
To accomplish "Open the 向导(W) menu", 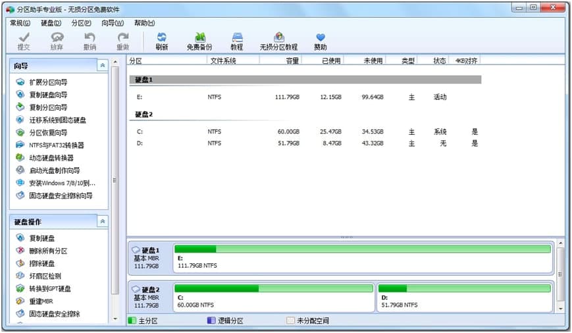I will (113, 23).
